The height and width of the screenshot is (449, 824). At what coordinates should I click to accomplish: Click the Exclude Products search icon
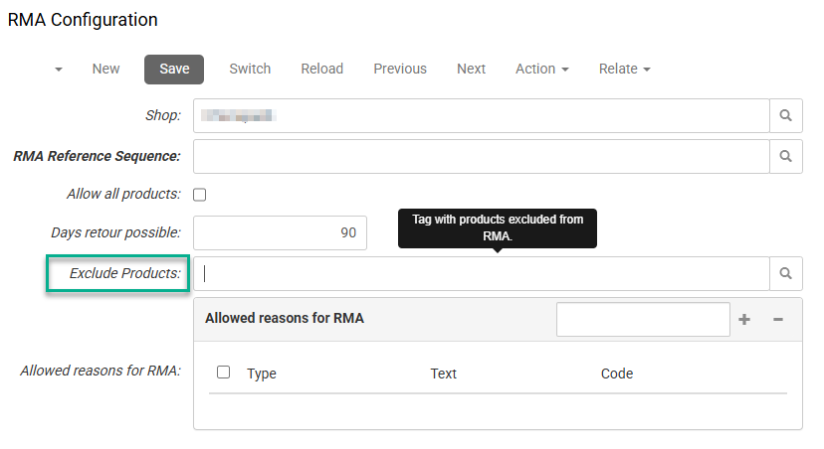(785, 273)
